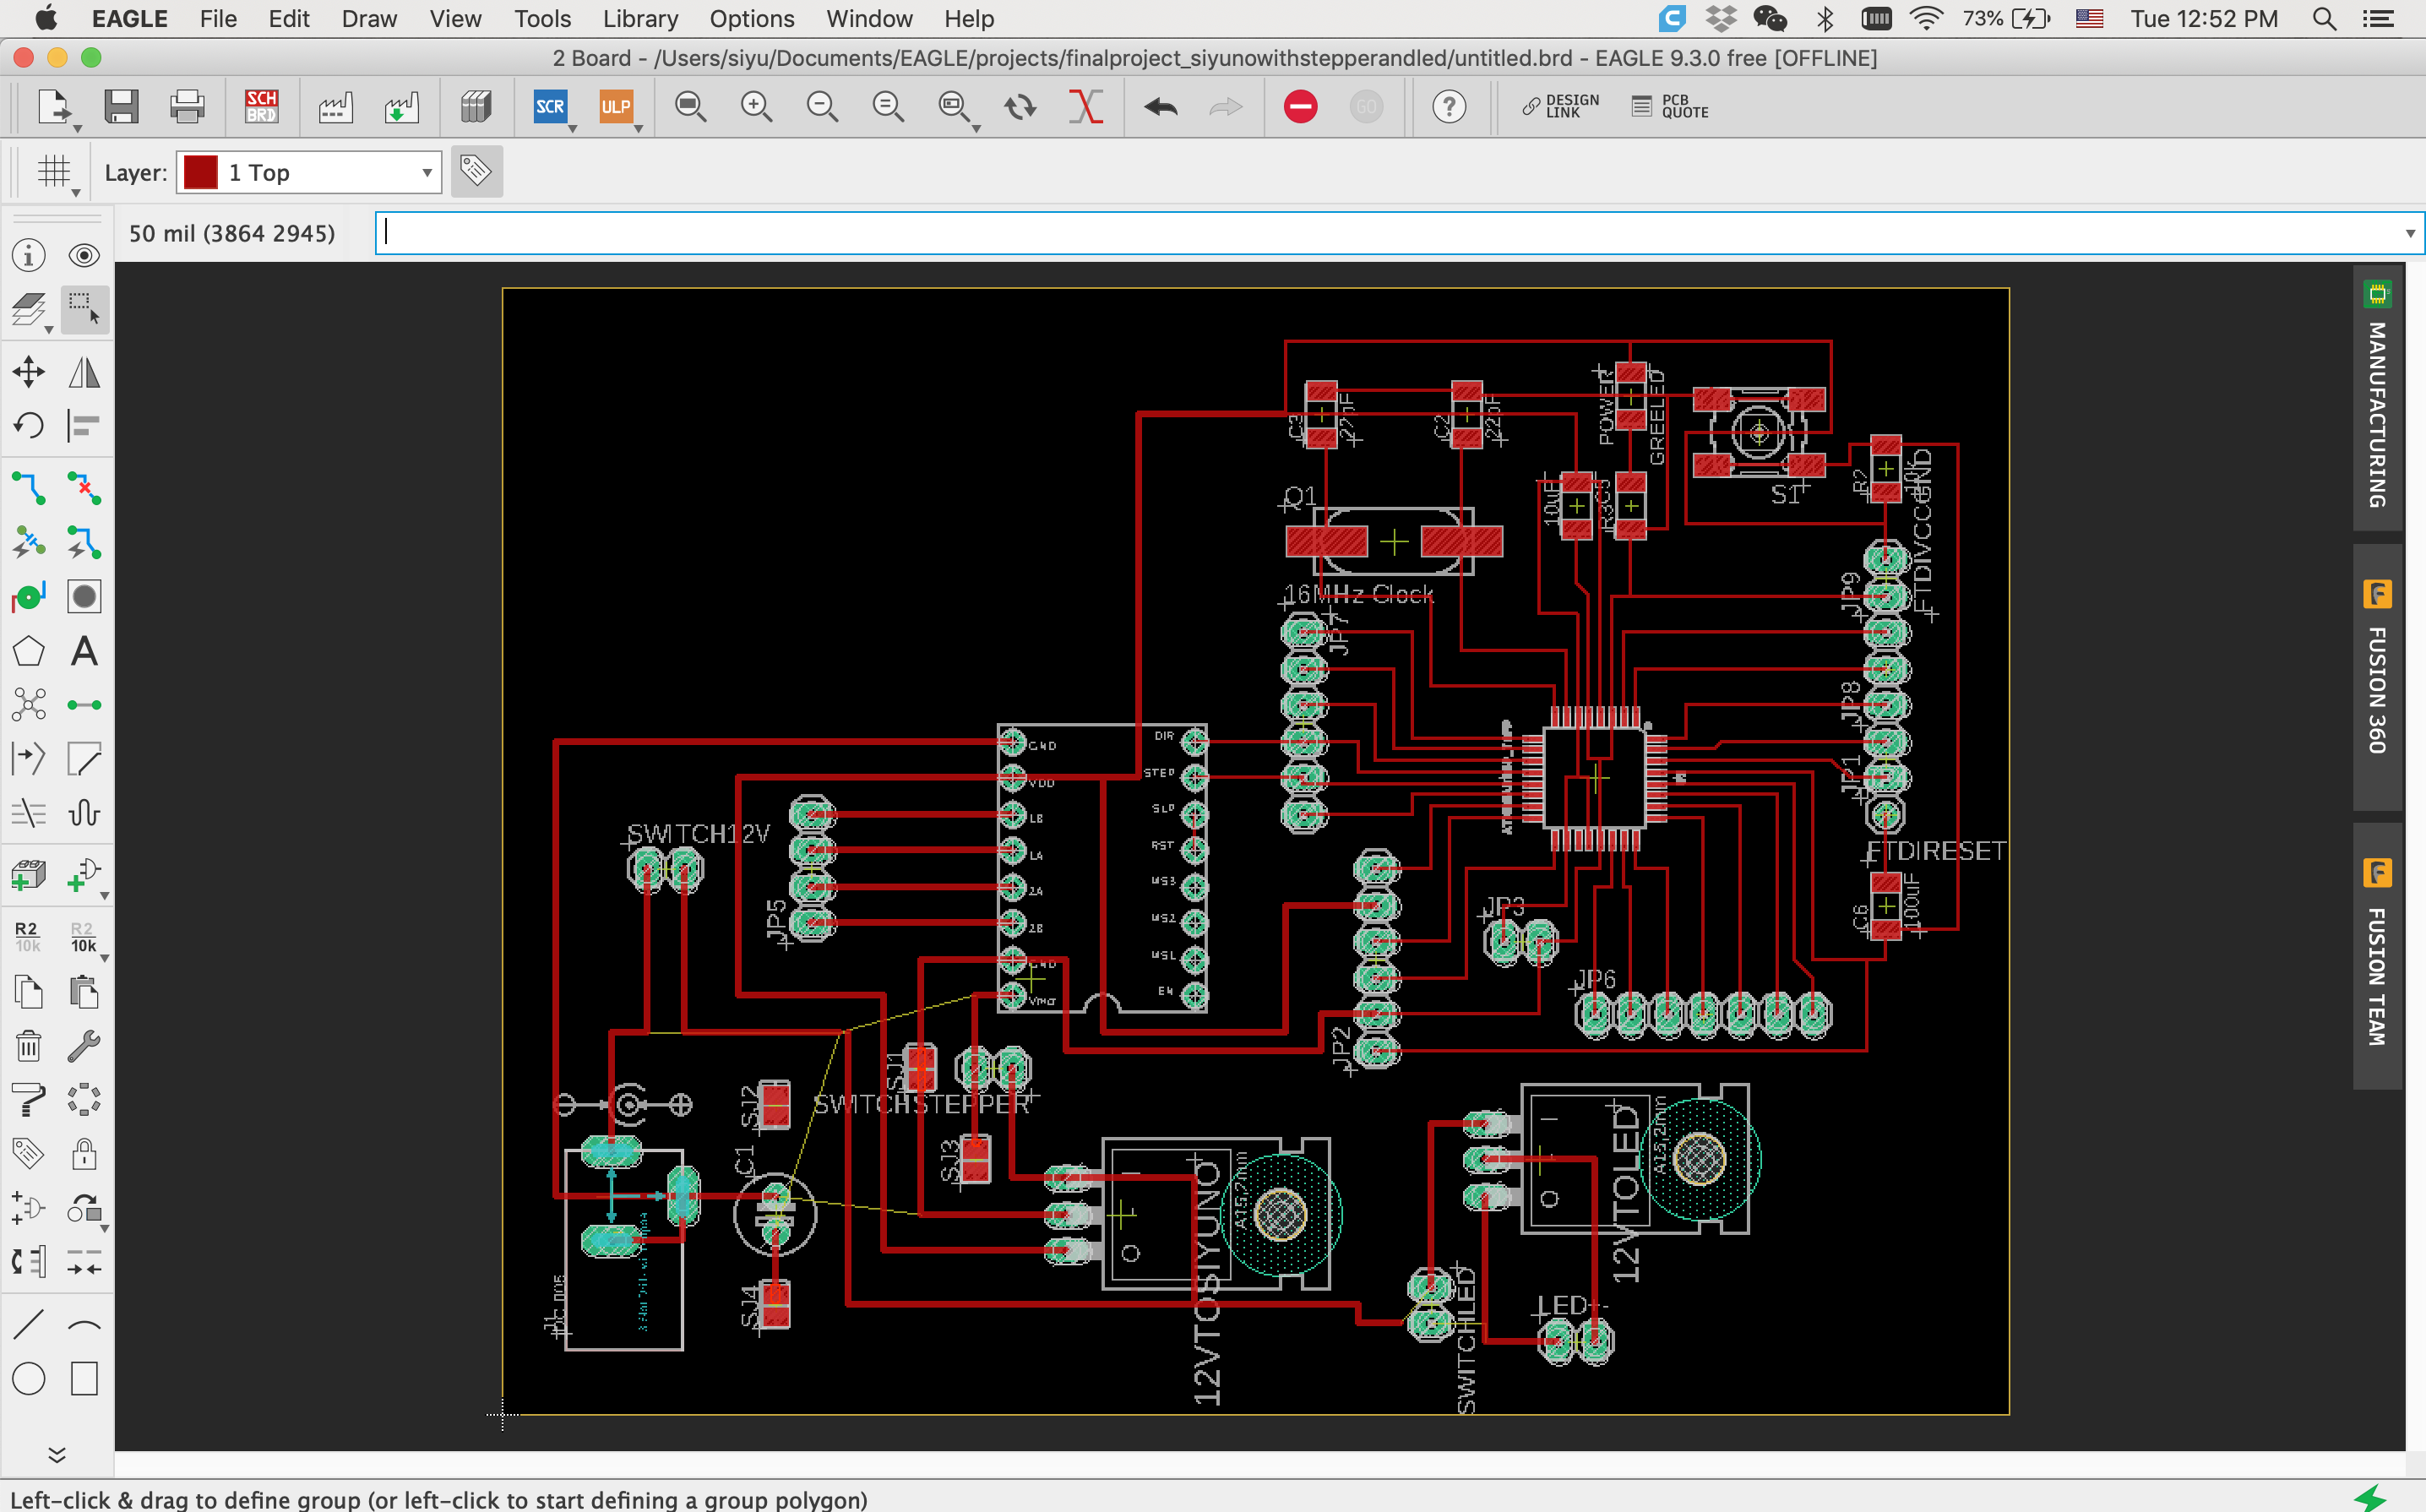
Task: Open the Manufacturing side panel
Action: pyautogui.click(x=2378, y=398)
